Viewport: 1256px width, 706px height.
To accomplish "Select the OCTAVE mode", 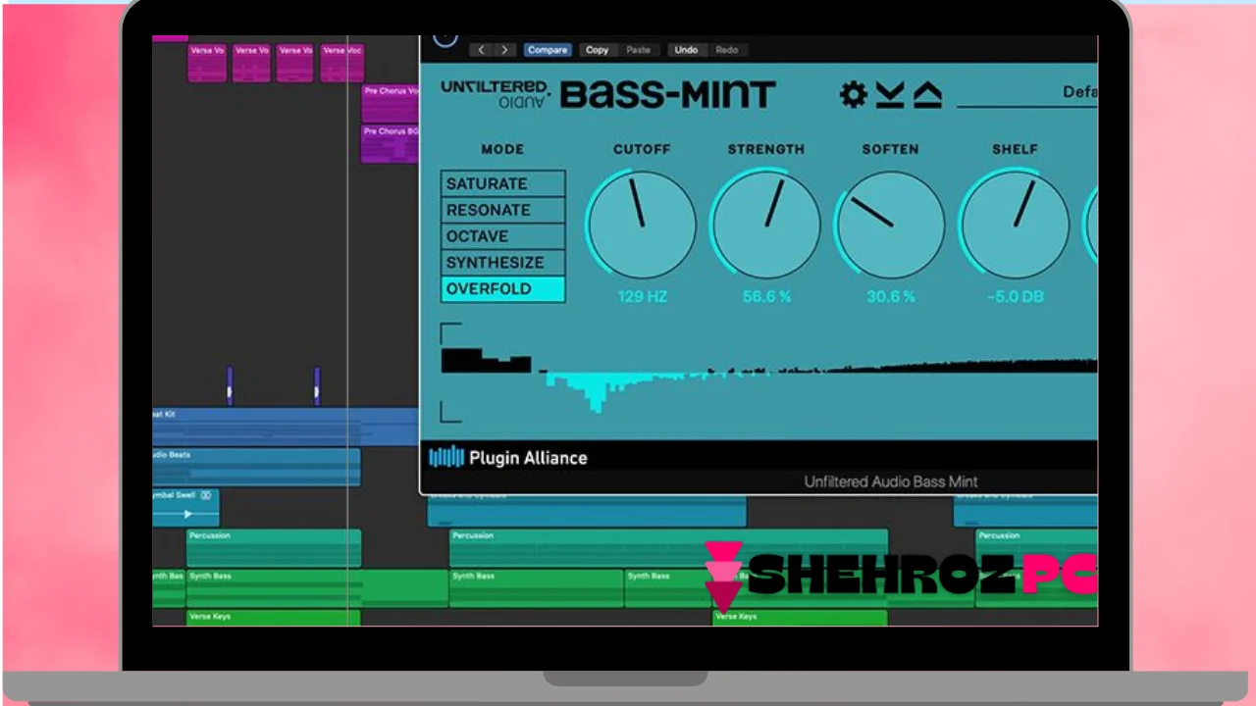I will coord(502,236).
